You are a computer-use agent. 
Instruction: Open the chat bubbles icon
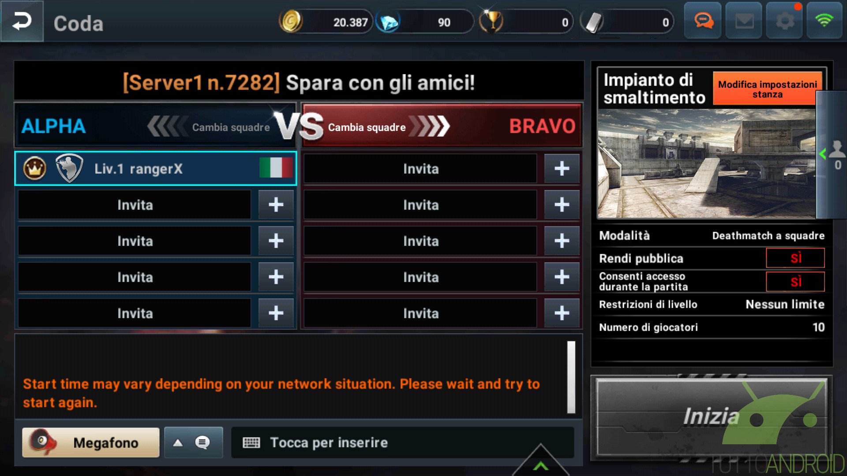(703, 21)
